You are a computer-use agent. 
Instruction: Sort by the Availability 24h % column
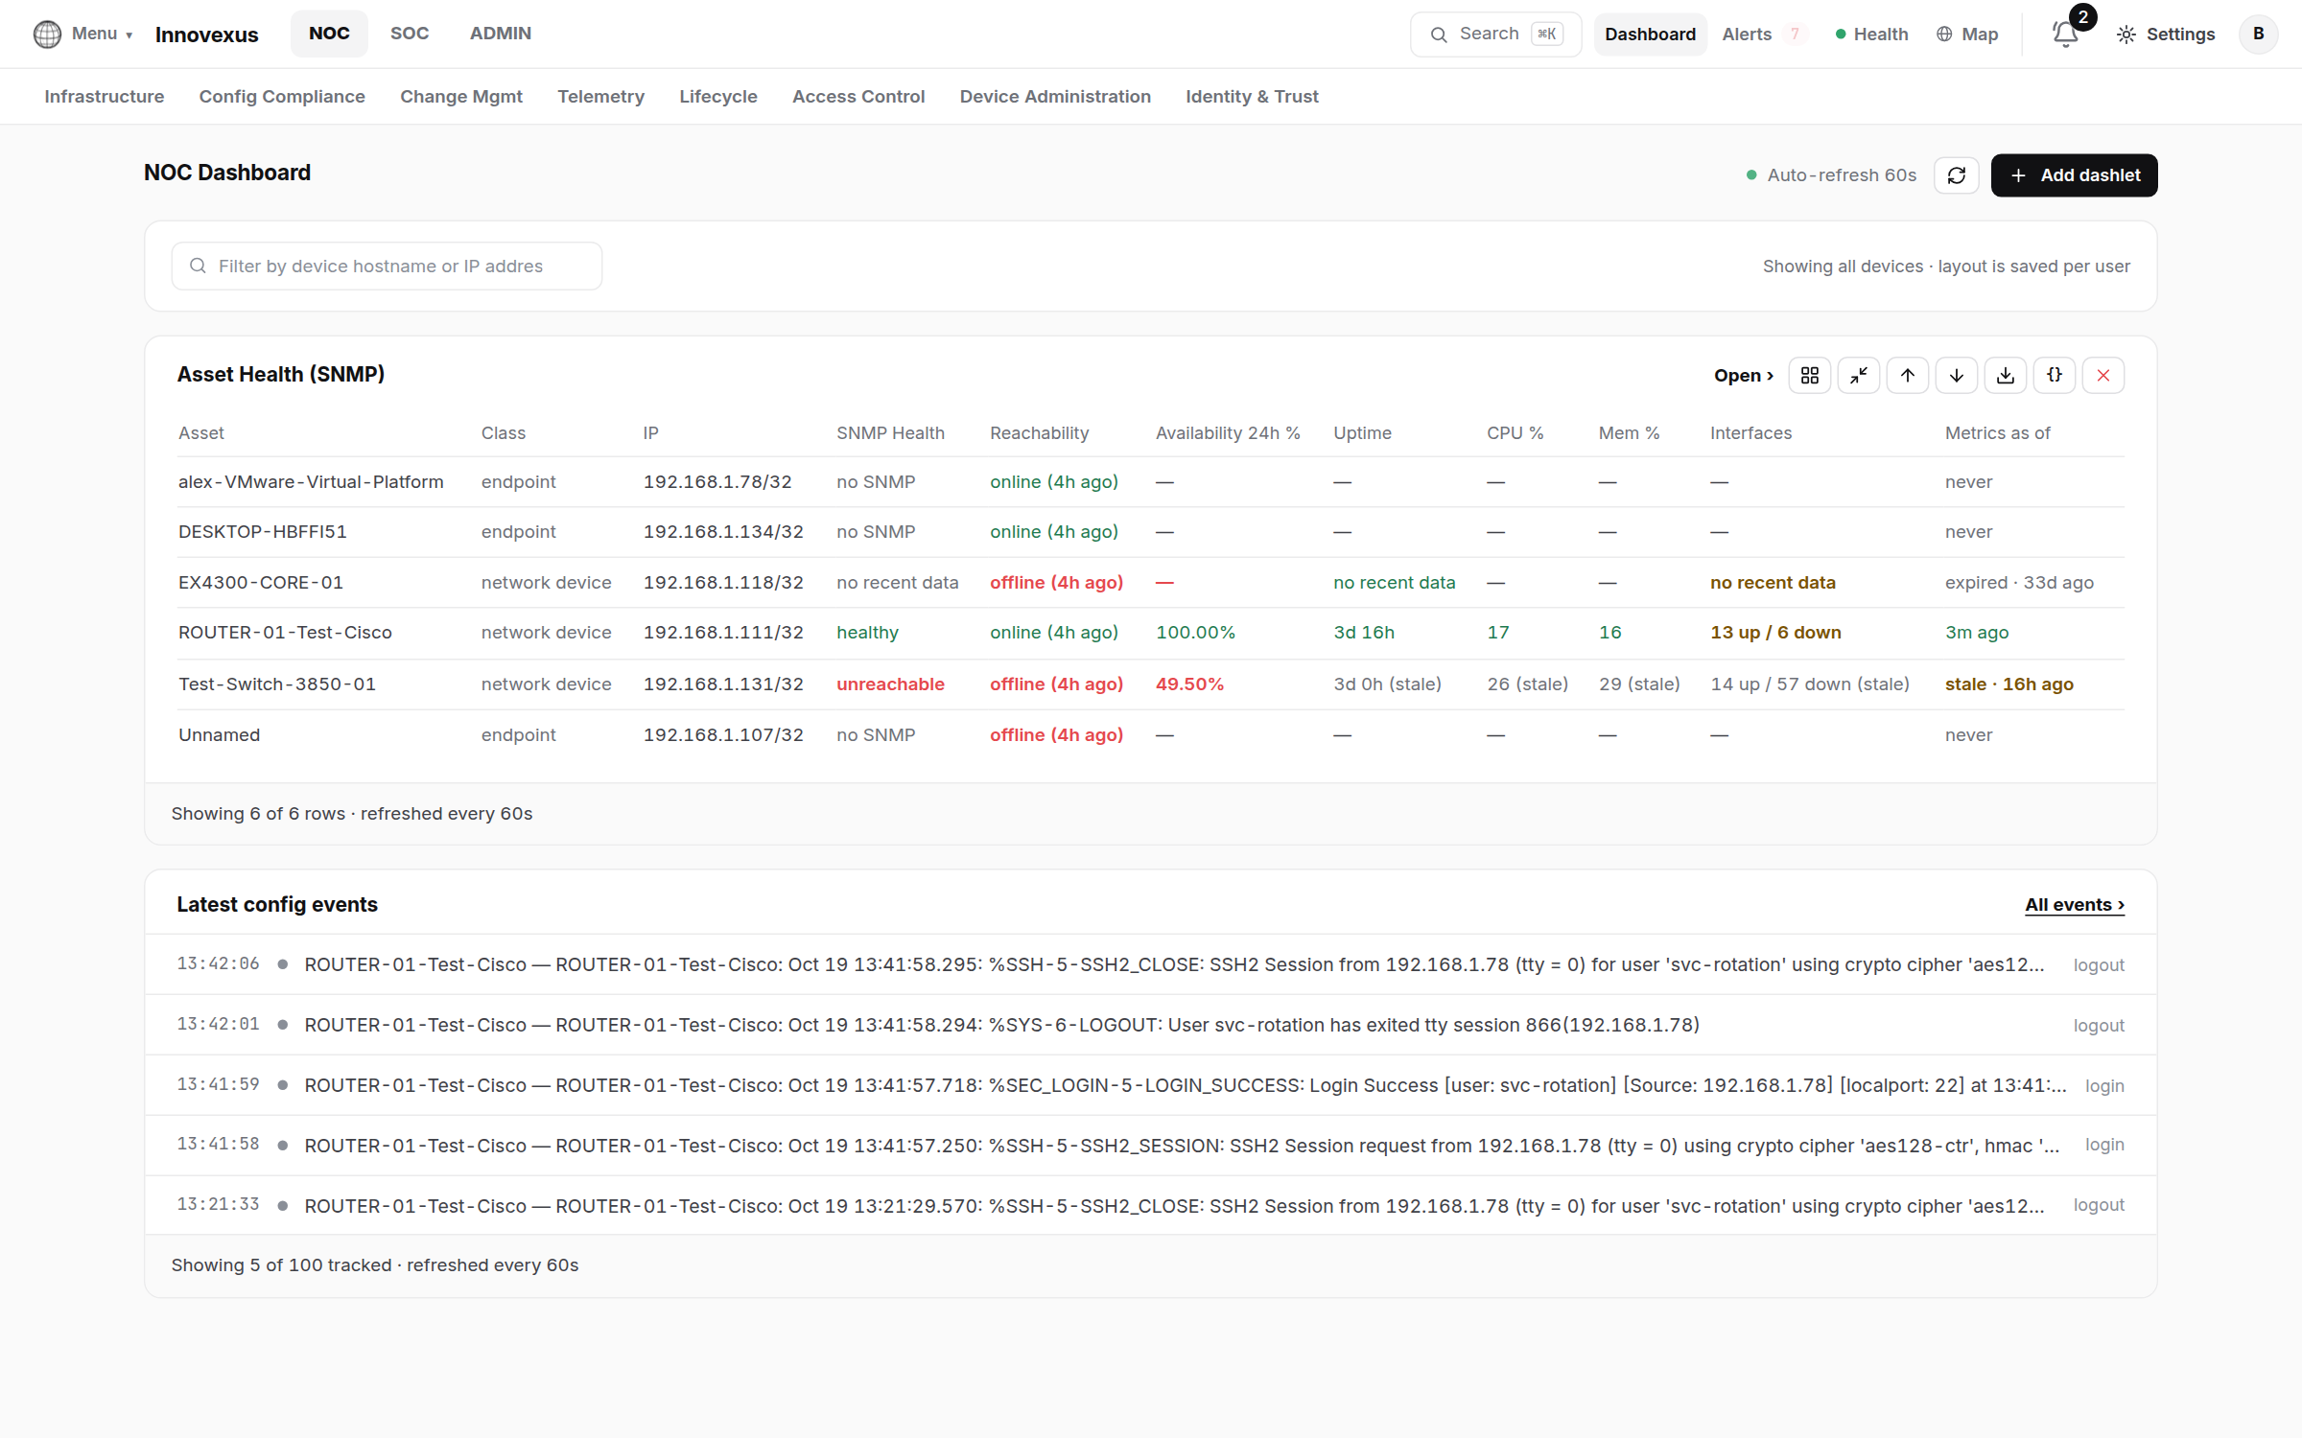pyautogui.click(x=1228, y=433)
